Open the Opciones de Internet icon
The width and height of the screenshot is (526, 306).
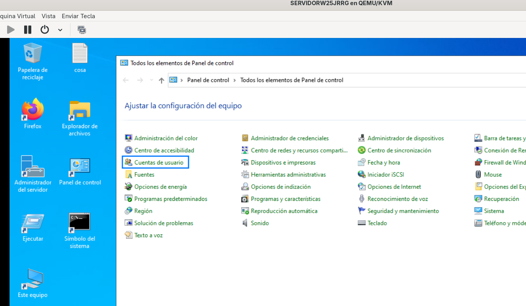coord(361,187)
